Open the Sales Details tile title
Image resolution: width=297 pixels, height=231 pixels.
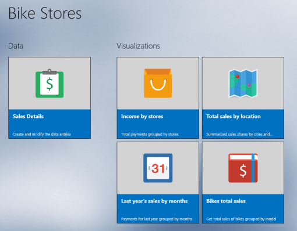click(x=28, y=116)
